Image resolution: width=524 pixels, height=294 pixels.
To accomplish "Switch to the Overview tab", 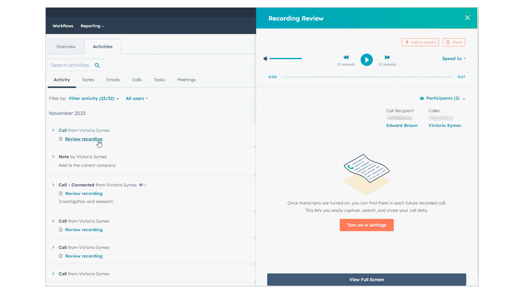I will point(66,47).
